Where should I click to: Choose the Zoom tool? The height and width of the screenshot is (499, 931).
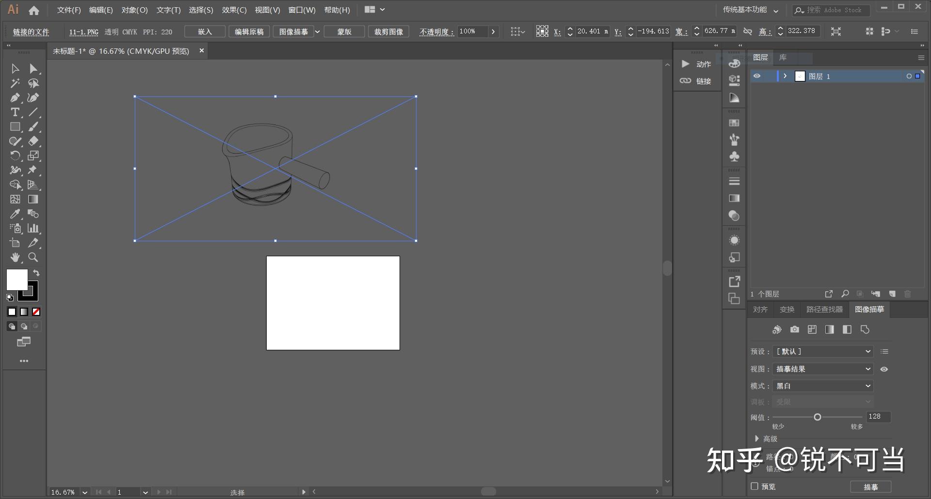[x=33, y=257]
